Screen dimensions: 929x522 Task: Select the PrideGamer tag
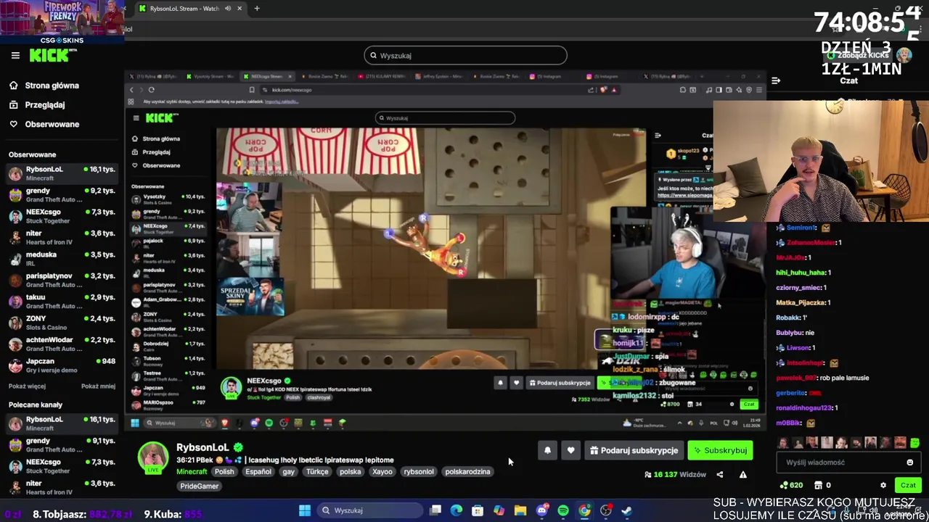pyautogui.click(x=199, y=486)
